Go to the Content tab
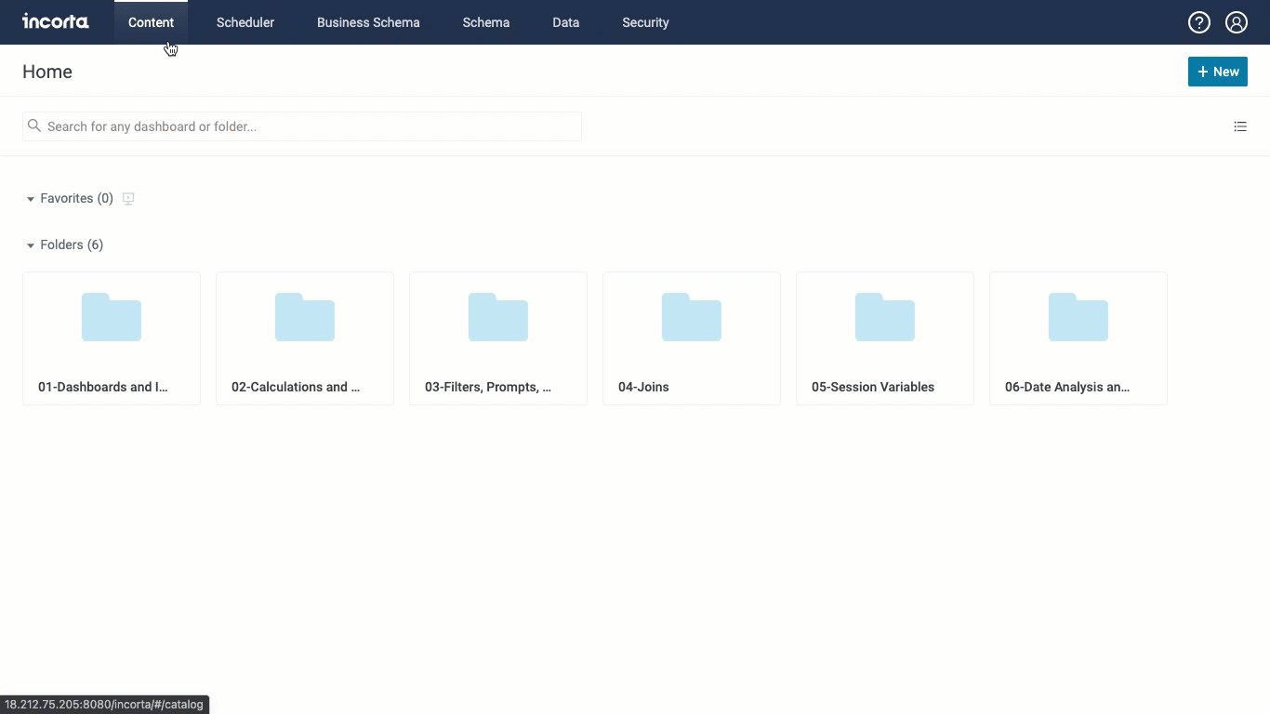Image resolution: width=1270 pixels, height=714 pixels. pos(151,22)
